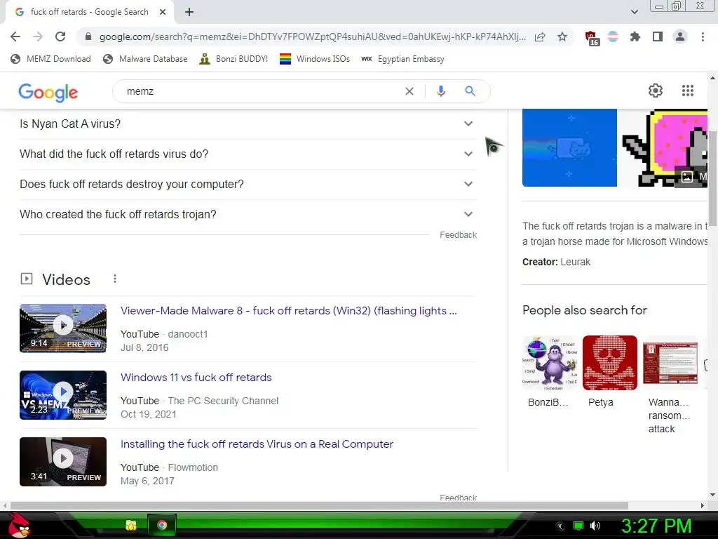718x539 pixels.
Task: Click the green monitor tray icon
Action: point(578,526)
